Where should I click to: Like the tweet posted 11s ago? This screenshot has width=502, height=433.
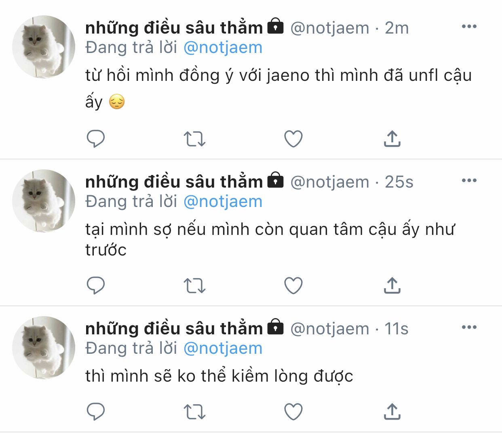[293, 412]
